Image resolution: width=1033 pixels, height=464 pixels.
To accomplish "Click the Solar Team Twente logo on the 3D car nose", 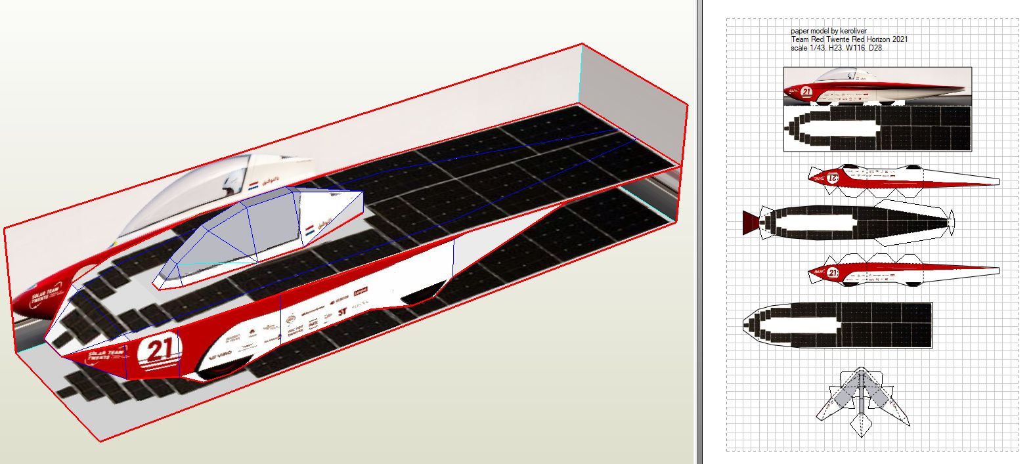I will (105, 358).
